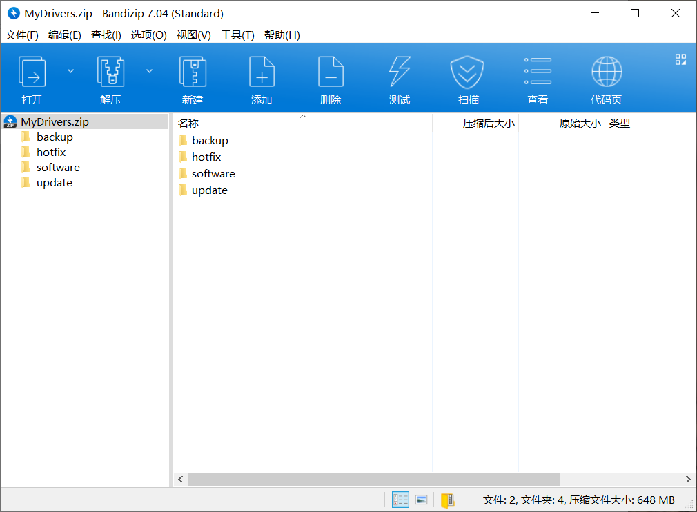The image size is (697, 512).
Task: Click the 扫描 (Scan) shield icon
Action: (x=467, y=72)
